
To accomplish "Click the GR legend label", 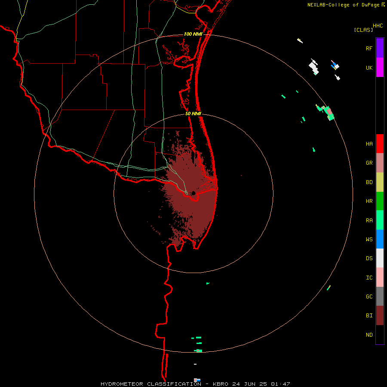I will 369,163.
